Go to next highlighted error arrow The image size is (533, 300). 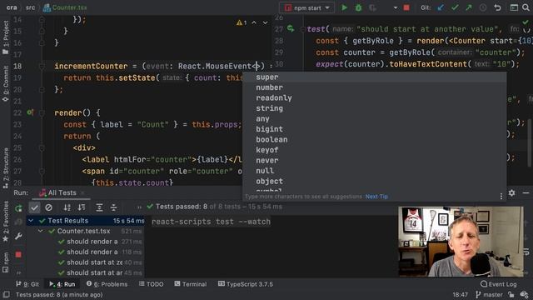coord(265,22)
